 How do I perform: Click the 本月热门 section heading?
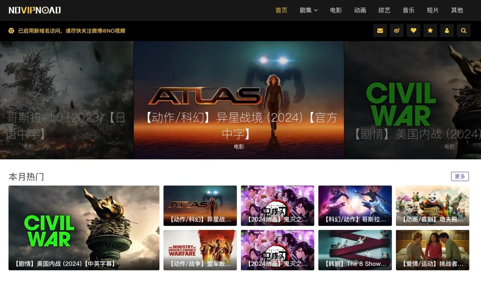(x=26, y=177)
